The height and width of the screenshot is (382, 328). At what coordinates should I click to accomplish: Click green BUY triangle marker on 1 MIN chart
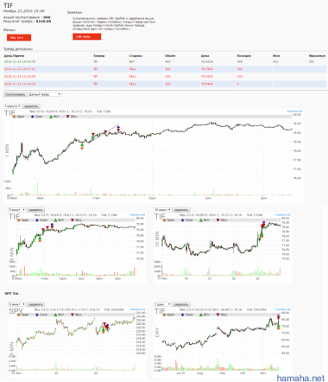(x=82, y=145)
